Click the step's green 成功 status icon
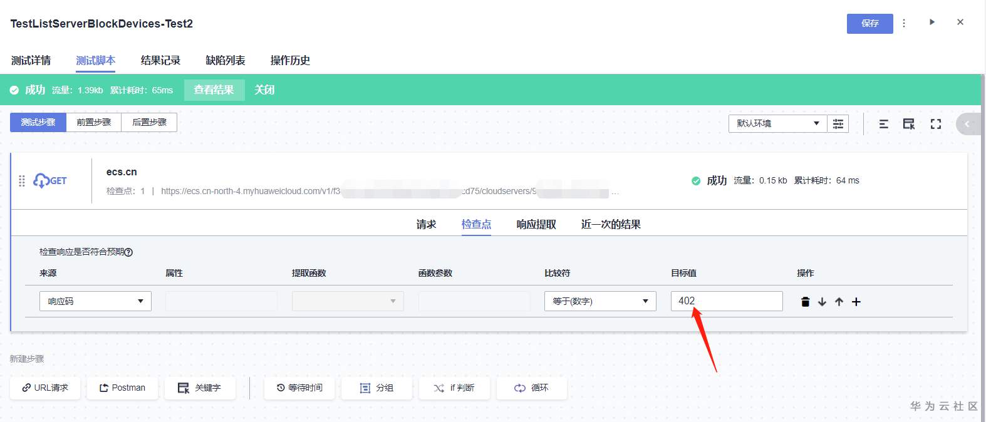 click(x=696, y=181)
